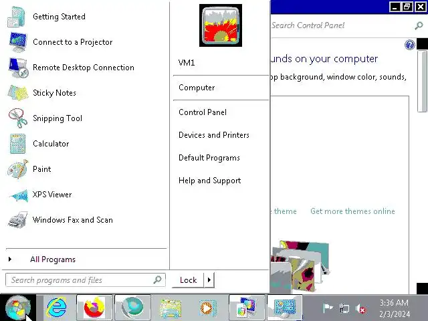428x321 pixels.
Task: Click Windows Fax and Scan label text
Action: point(73,220)
